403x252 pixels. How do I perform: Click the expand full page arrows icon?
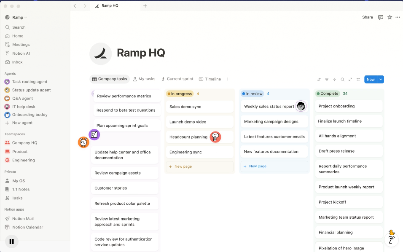(350, 79)
